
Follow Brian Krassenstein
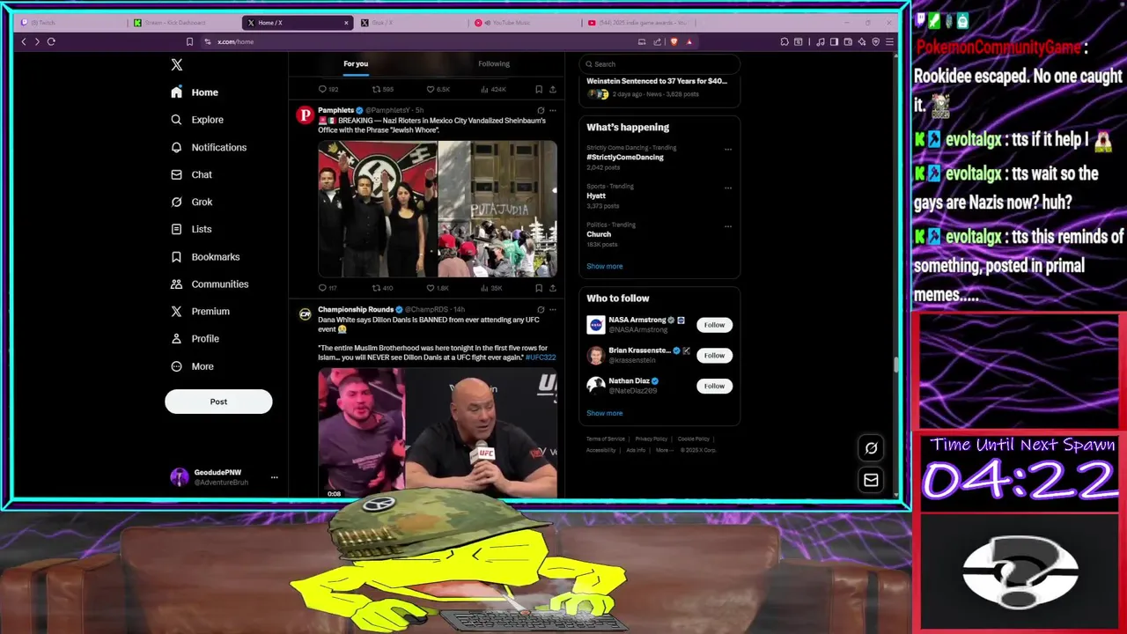click(714, 356)
